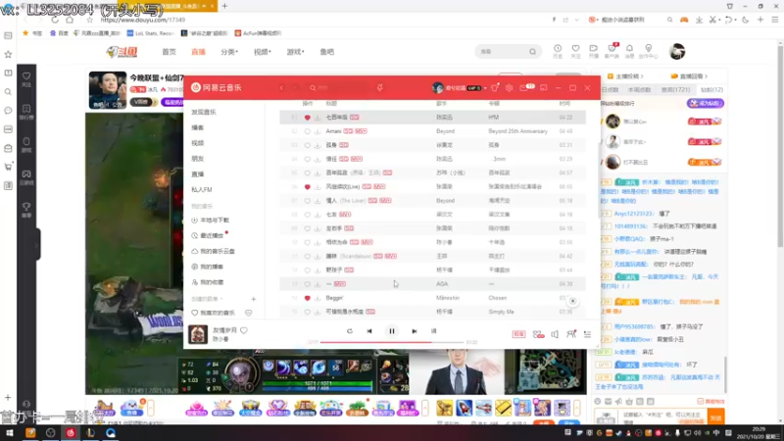Open 鱼吧 on Douyu navigation bar
The image size is (784, 441).
point(327,52)
